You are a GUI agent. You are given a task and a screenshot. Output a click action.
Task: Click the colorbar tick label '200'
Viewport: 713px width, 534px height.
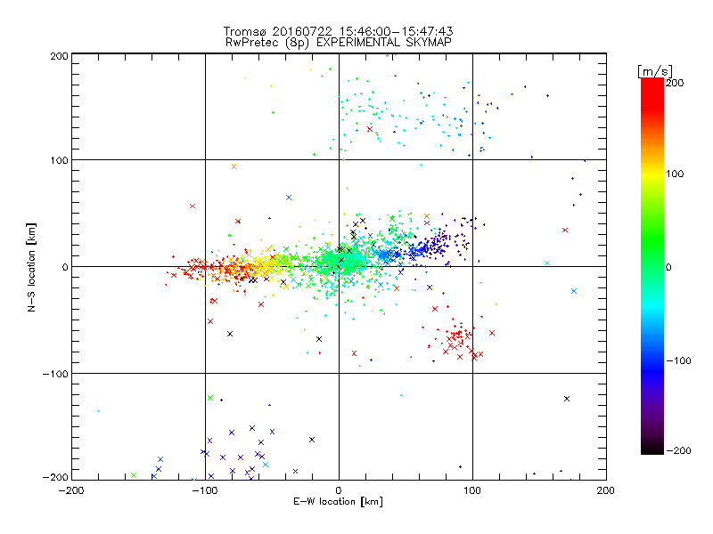pyautogui.click(x=675, y=83)
